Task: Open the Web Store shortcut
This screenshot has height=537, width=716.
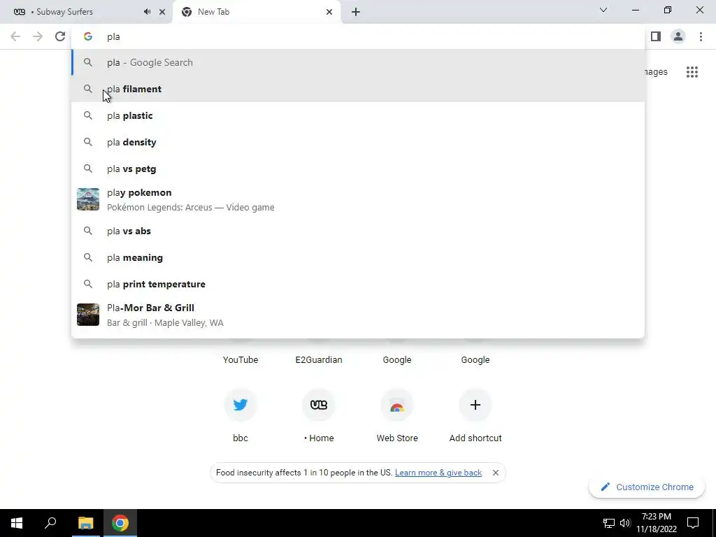Action: 397,416
